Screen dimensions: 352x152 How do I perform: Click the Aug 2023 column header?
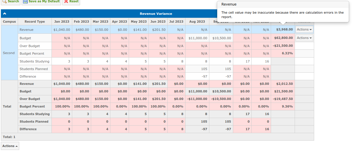point(197,22)
